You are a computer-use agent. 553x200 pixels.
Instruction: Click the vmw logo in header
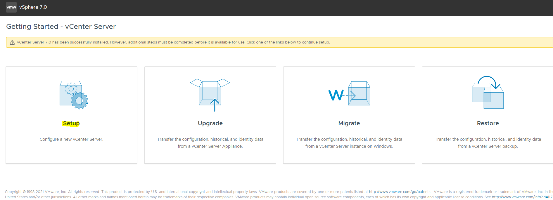11,7
